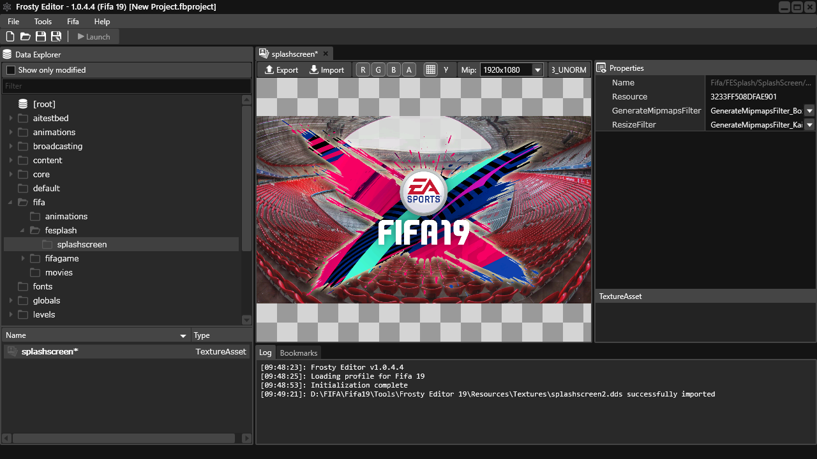The height and width of the screenshot is (459, 817).
Task: Click the levels folder icon
Action: (x=23, y=314)
